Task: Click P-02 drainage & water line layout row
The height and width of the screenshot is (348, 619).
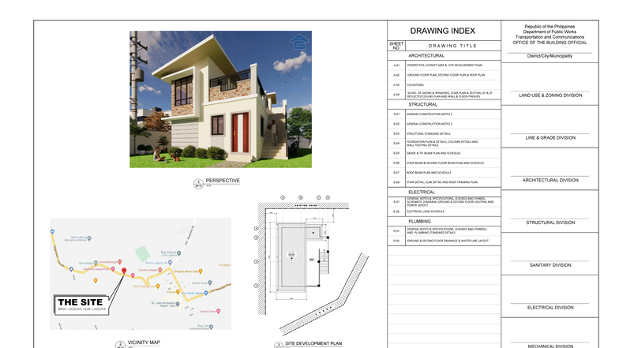Action: coord(444,241)
